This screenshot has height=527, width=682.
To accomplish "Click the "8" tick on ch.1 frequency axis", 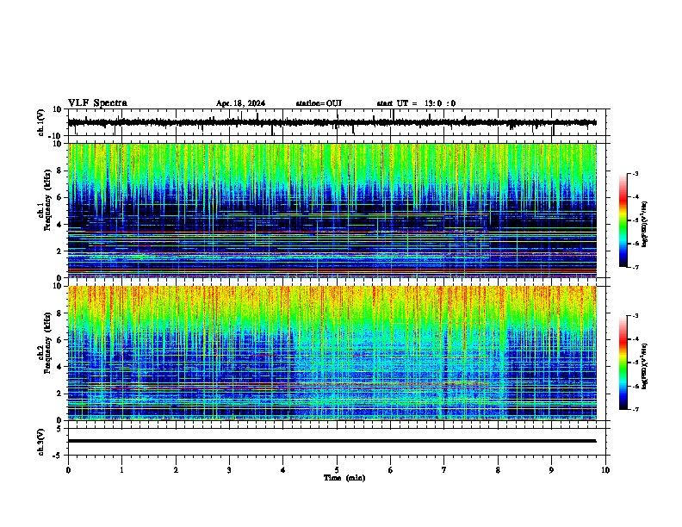I will [x=60, y=170].
